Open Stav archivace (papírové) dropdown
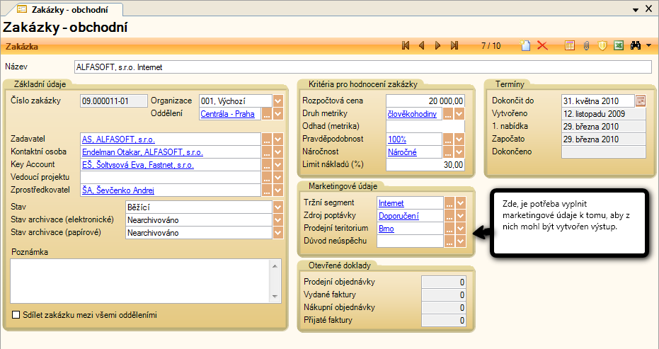Image resolution: width=659 pixels, height=349 pixels. point(278,233)
